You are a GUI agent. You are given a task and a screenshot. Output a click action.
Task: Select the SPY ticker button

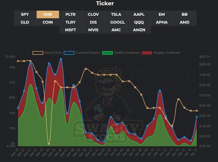pos(25,14)
